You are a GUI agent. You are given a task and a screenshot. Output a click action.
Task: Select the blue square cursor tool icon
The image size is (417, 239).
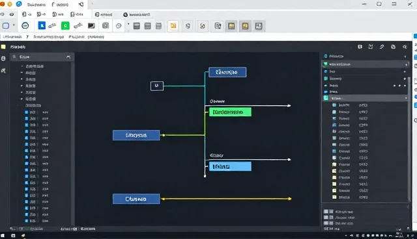(x=42, y=25)
